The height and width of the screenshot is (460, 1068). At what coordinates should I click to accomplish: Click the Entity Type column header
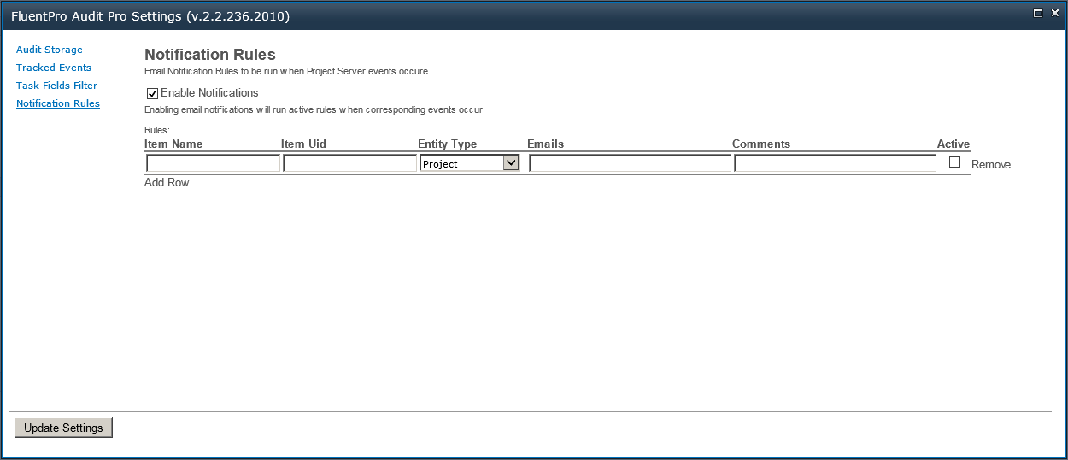[x=447, y=144]
